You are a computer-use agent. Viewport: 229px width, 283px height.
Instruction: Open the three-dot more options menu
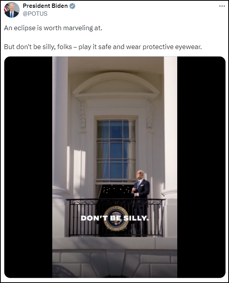tap(222, 6)
